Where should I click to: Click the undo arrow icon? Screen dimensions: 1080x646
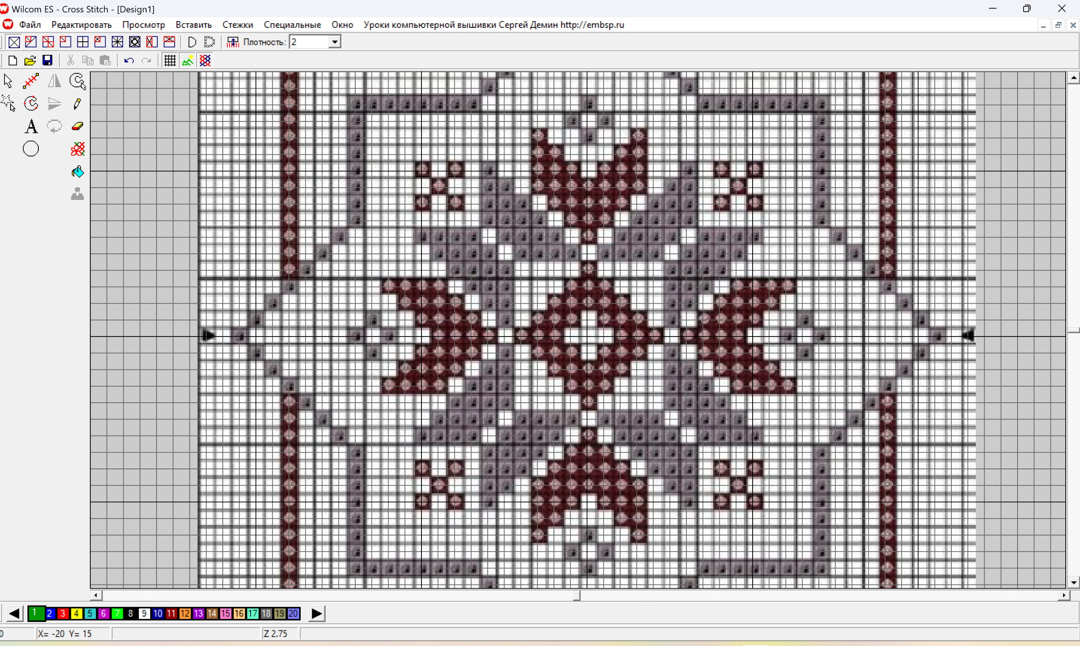click(129, 60)
